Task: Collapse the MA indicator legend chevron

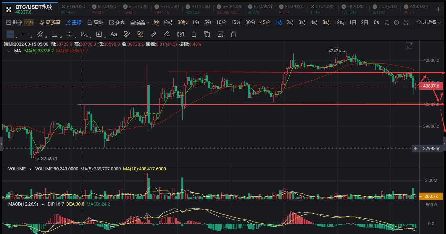Action: (9, 51)
